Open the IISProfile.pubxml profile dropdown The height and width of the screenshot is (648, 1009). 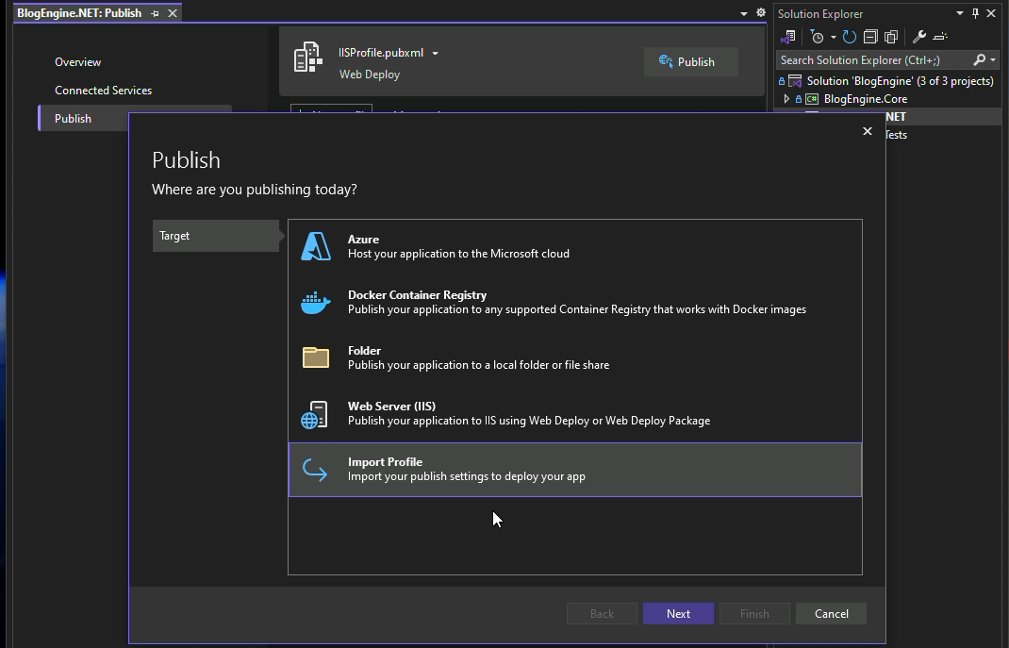click(435, 54)
